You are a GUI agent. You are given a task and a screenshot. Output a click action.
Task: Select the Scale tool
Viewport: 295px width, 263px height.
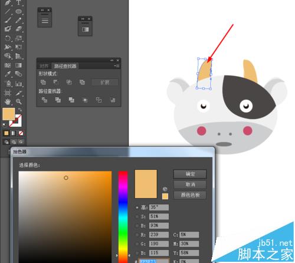pos(18,38)
